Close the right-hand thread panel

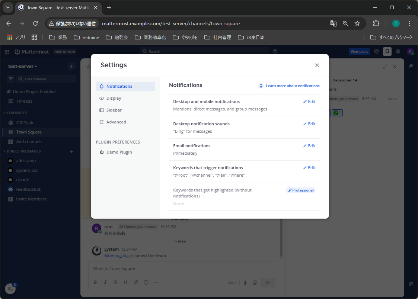click(395, 67)
